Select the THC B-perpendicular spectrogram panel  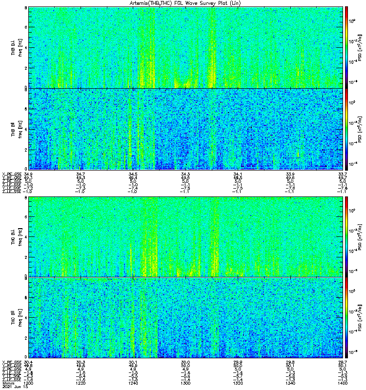(x=185, y=236)
